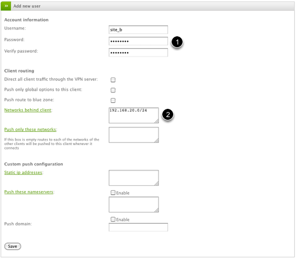Viewport: 297px width, 260px height.
Task: Follow the Static ip addresses link
Action: tap(23, 173)
